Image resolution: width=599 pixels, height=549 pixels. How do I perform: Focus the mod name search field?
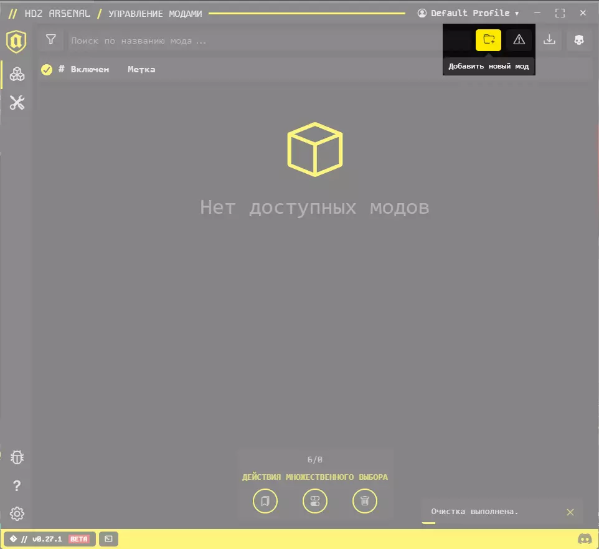tap(254, 41)
